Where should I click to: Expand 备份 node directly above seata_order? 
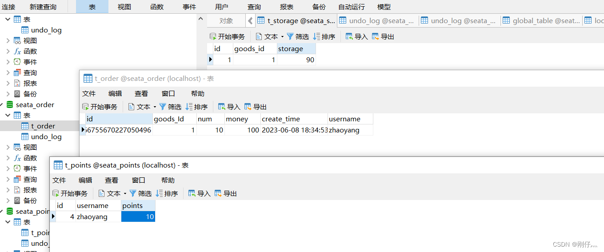point(8,94)
